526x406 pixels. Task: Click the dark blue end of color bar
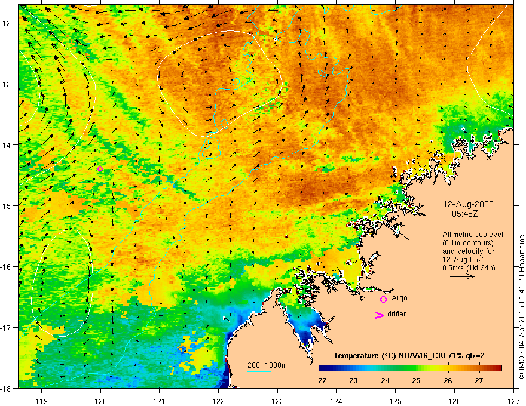point(322,368)
